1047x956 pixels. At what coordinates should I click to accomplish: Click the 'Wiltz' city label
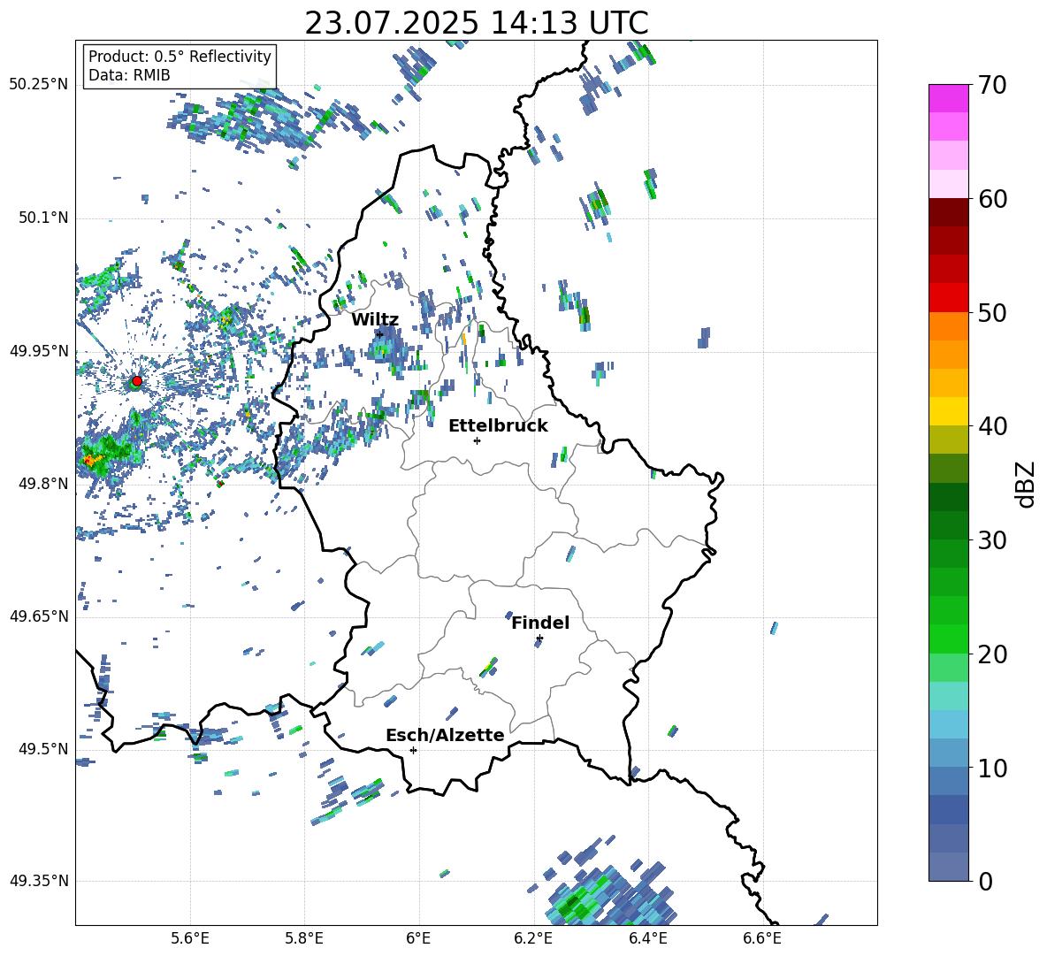375,320
